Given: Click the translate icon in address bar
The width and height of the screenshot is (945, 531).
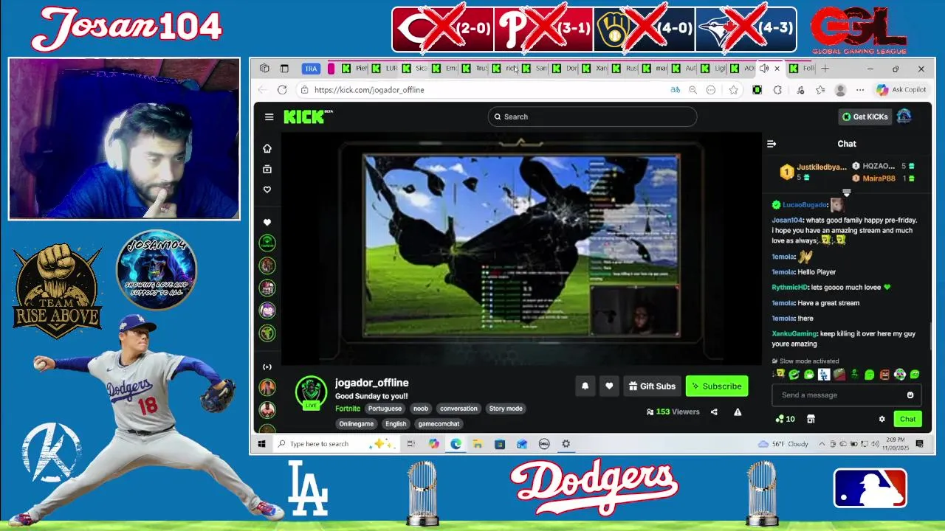Looking at the screenshot, I should pos(675,90).
